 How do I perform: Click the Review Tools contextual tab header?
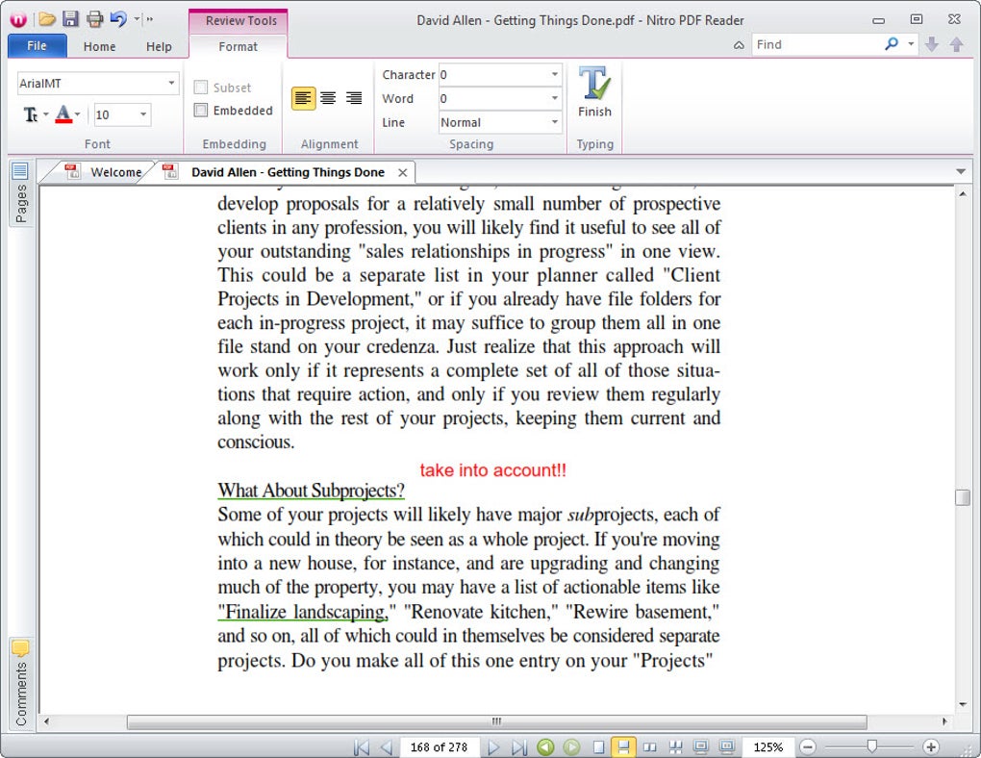240,20
